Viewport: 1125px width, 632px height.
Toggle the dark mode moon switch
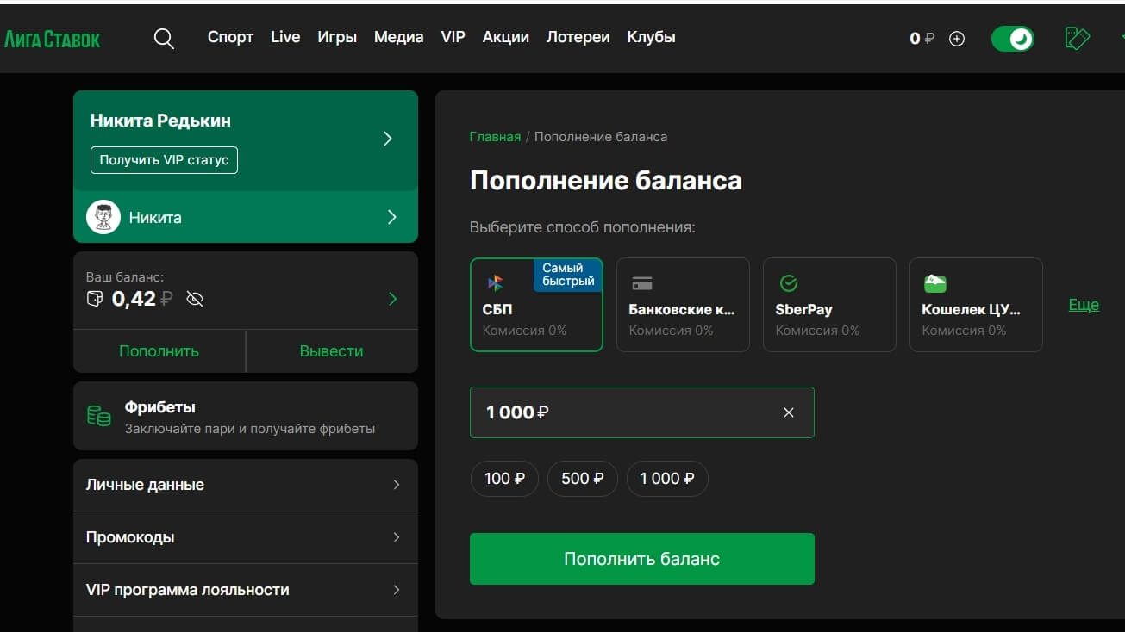(x=1013, y=39)
